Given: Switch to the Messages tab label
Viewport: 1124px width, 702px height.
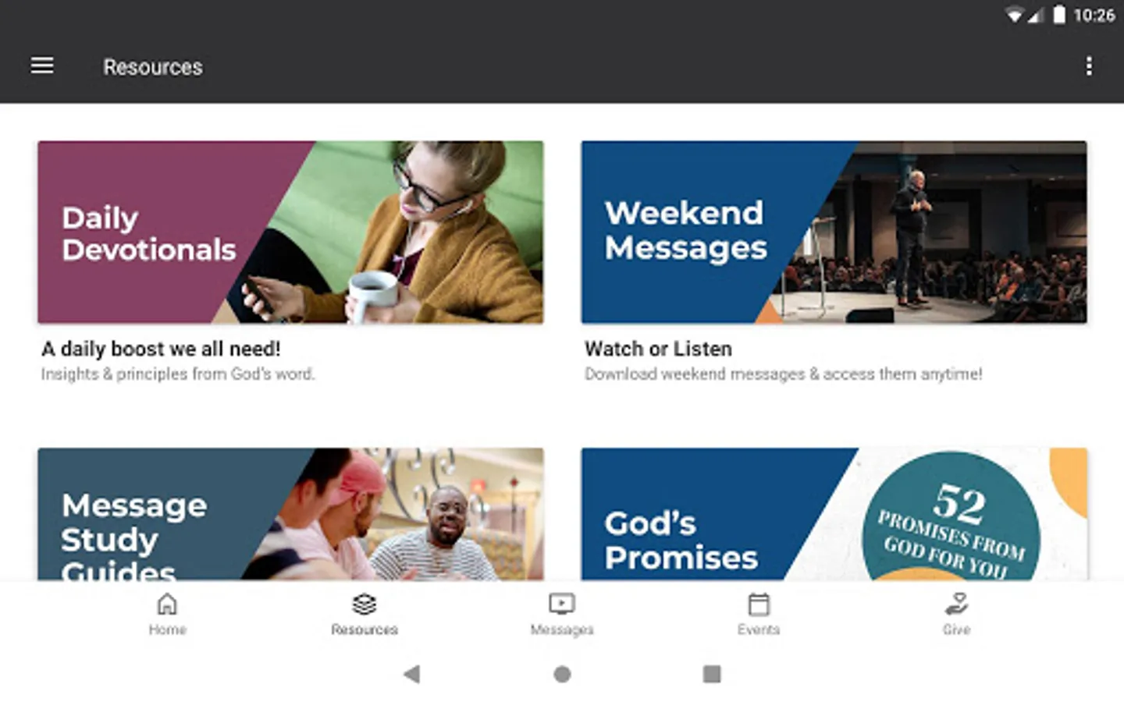Looking at the screenshot, I should 562,629.
